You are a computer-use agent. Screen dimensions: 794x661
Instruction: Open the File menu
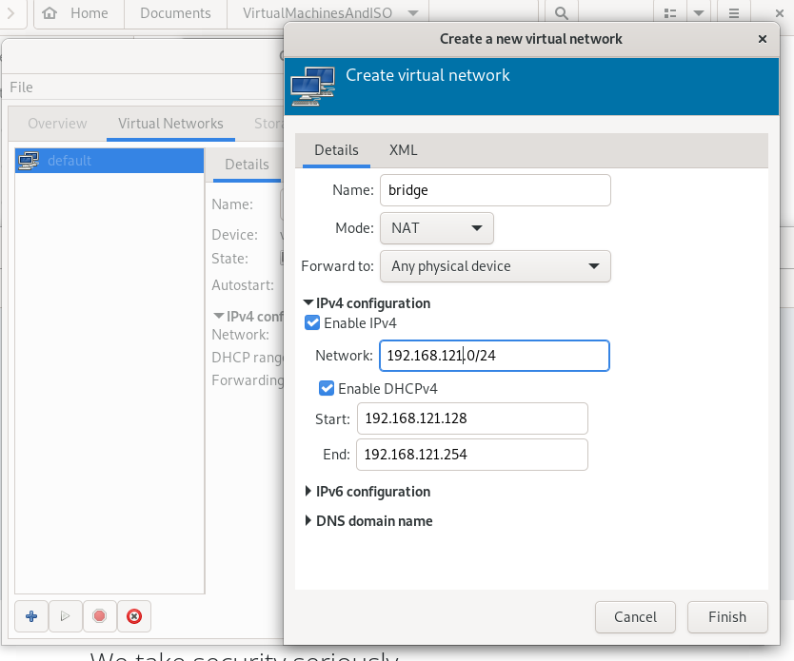21,87
